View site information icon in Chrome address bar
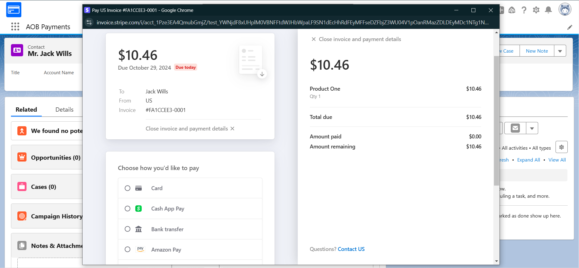The height and width of the screenshot is (268, 579). pyautogui.click(x=89, y=22)
